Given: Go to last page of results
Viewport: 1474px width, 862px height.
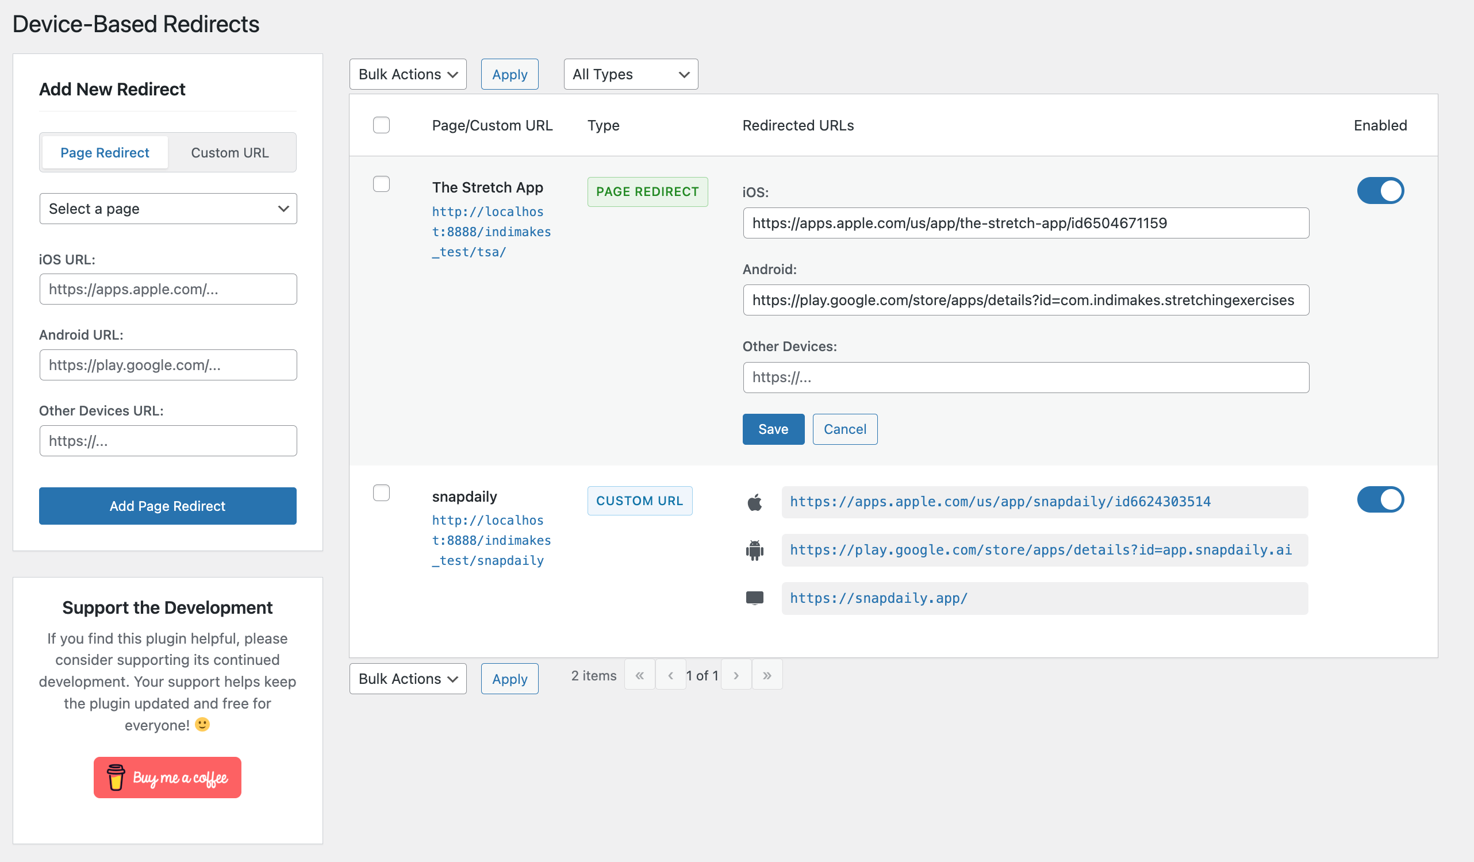Looking at the screenshot, I should pyautogui.click(x=767, y=675).
